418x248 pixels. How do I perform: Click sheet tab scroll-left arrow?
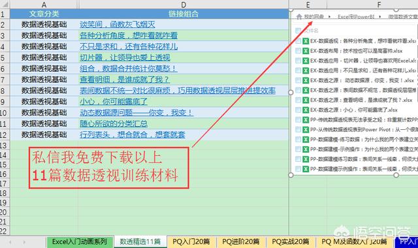[10, 242]
